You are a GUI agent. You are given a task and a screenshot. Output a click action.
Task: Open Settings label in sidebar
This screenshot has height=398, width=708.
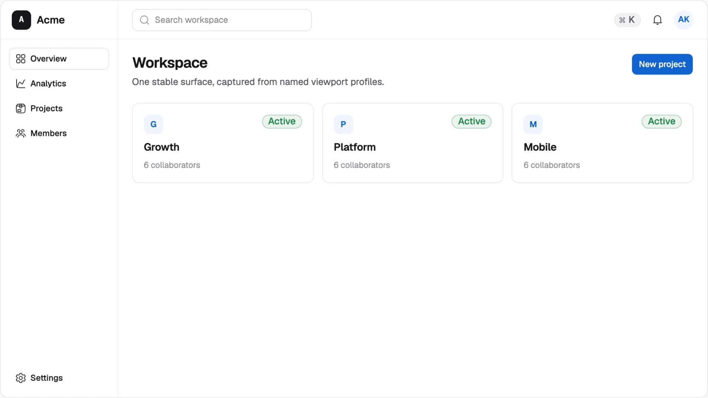point(46,378)
